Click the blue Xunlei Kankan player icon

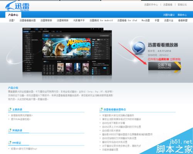point(139,48)
